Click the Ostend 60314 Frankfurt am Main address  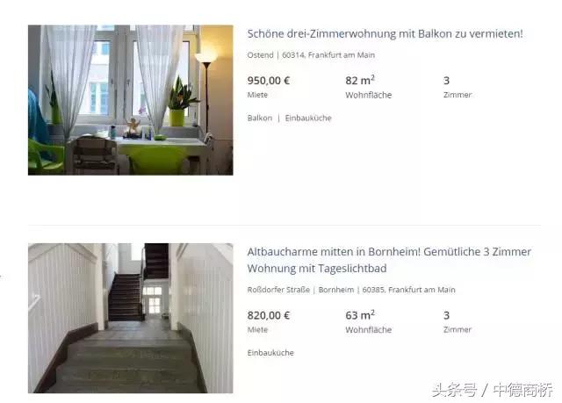(x=311, y=55)
